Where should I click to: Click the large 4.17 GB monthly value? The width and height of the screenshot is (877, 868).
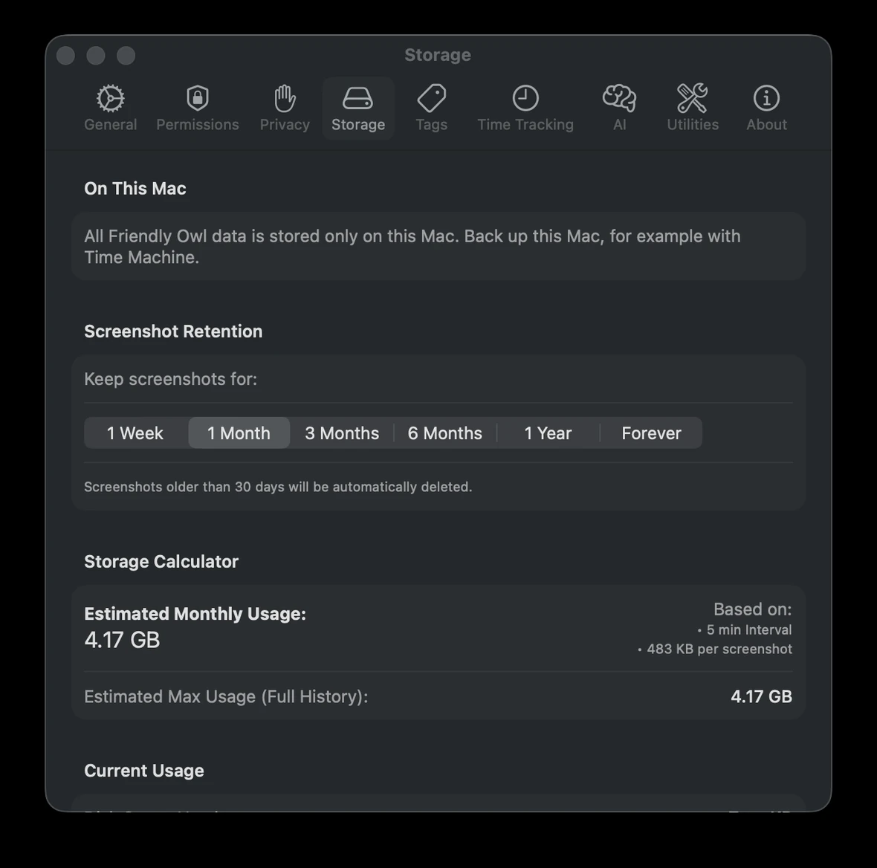coord(122,640)
